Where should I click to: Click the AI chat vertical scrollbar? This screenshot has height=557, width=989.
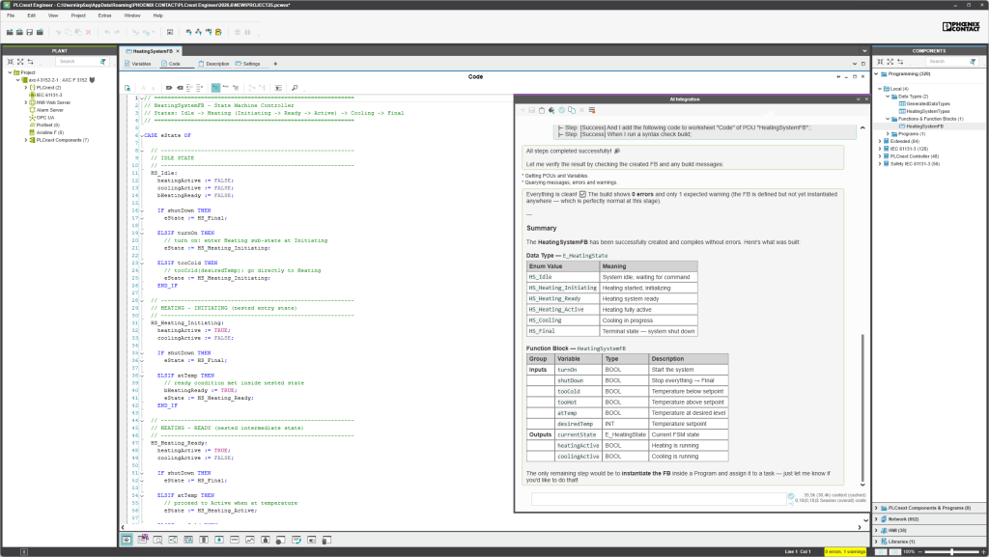coord(862,406)
